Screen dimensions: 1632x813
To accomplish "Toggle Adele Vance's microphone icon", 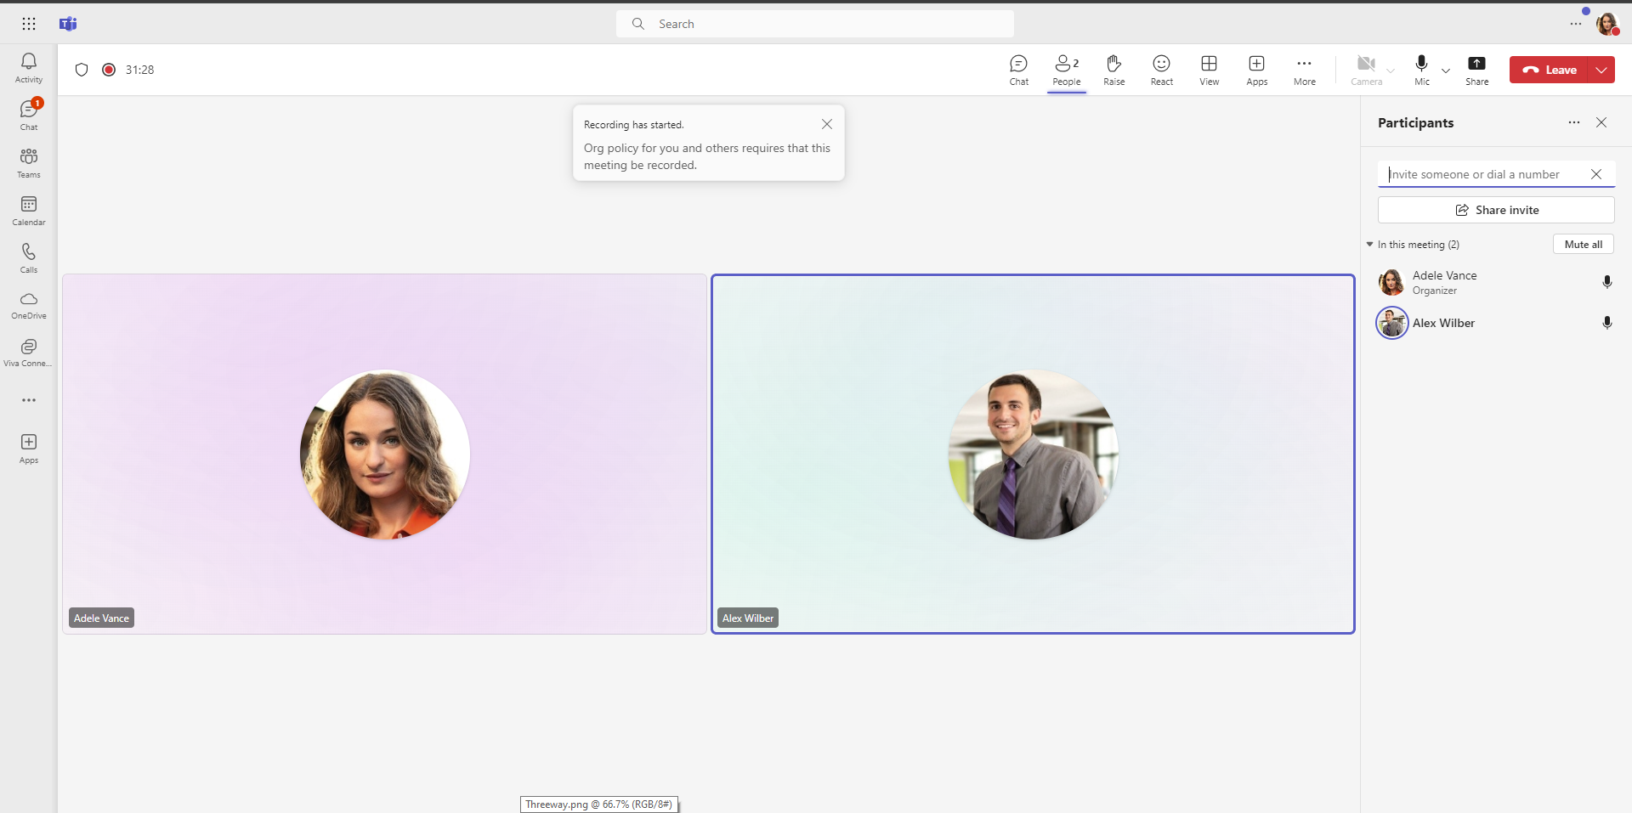I will pyautogui.click(x=1607, y=282).
